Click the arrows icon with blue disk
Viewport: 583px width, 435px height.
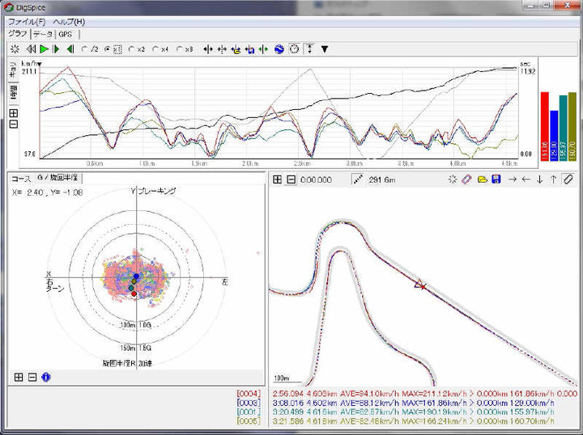tap(249, 49)
